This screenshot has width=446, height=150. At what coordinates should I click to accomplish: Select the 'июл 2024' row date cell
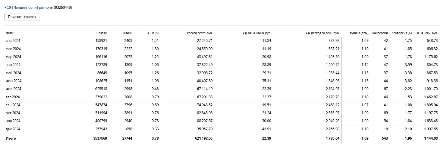tap(13, 89)
